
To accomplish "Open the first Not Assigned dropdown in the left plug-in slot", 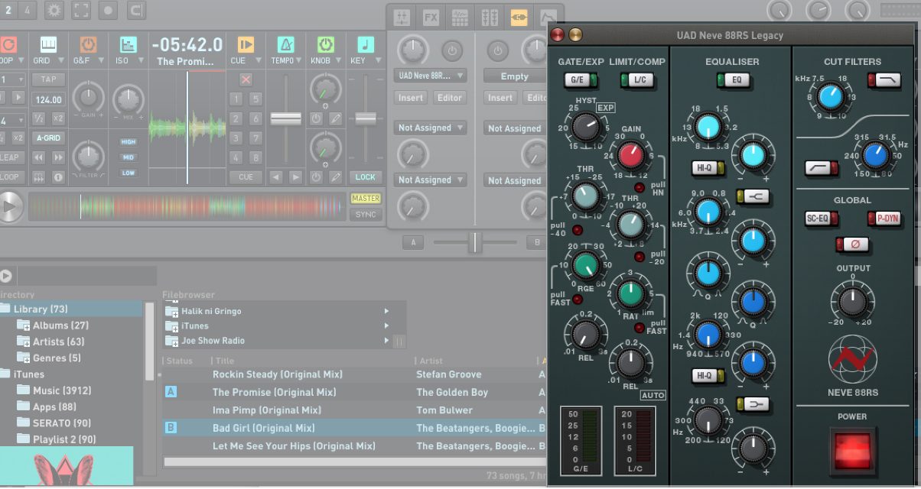I will point(431,128).
